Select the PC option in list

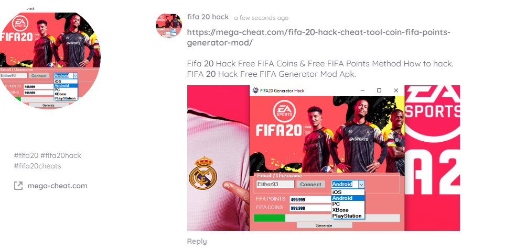point(348,204)
